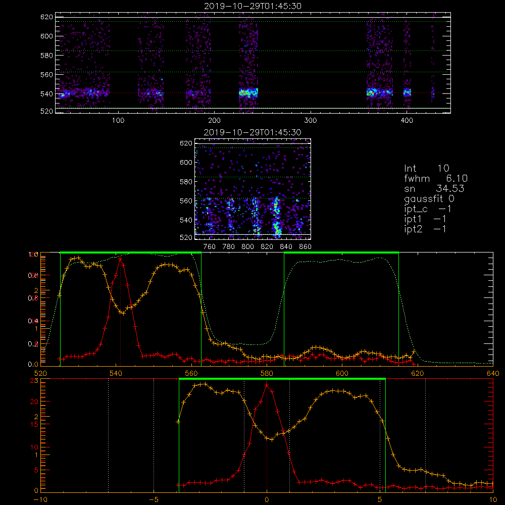
Task: Click x-axis label 820 of middle image
Action: [267, 247]
